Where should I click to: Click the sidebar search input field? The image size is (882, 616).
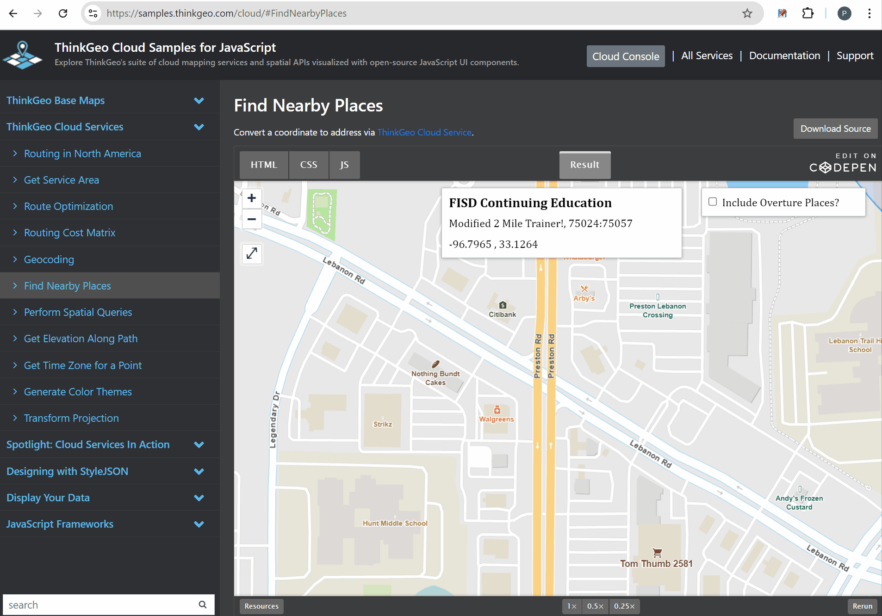click(x=99, y=604)
